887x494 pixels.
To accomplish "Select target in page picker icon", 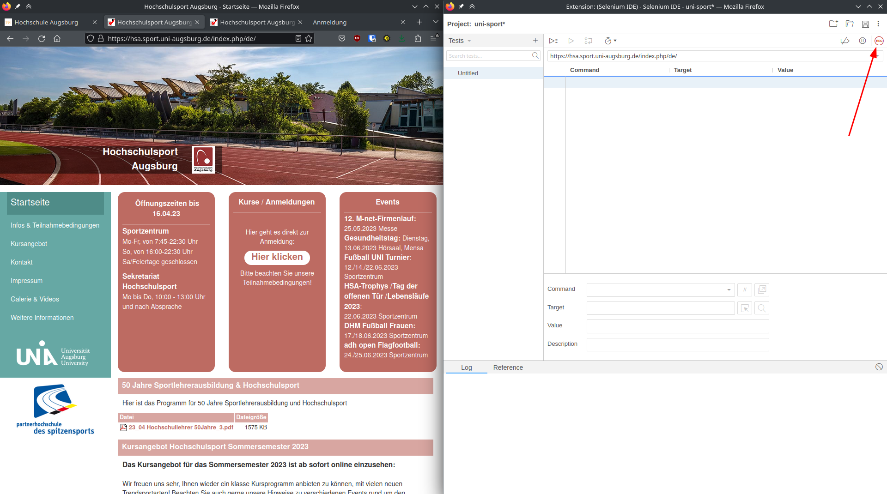I will pyautogui.click(x=745, y=308).
